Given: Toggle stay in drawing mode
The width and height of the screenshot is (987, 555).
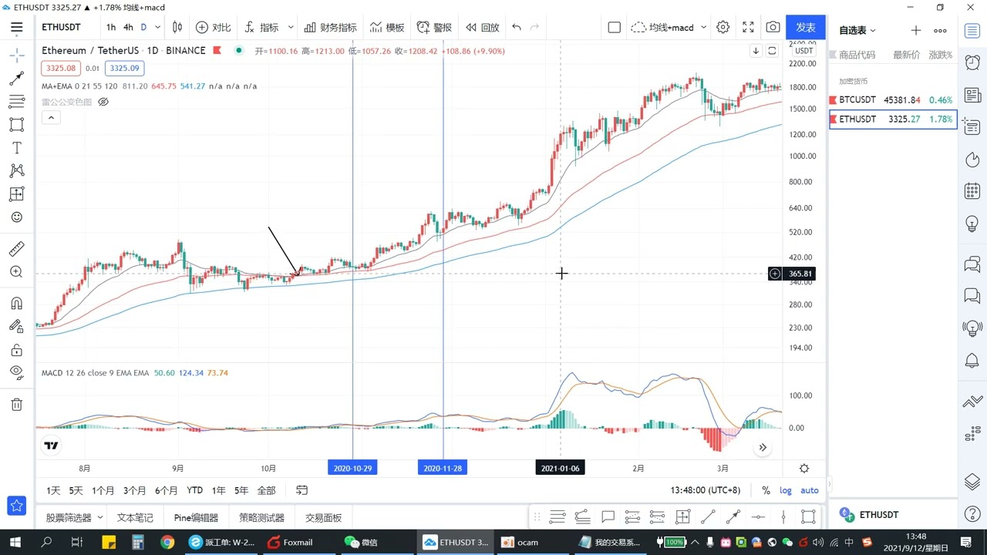Looking at the screenshot, I should (x=16, y=327).
